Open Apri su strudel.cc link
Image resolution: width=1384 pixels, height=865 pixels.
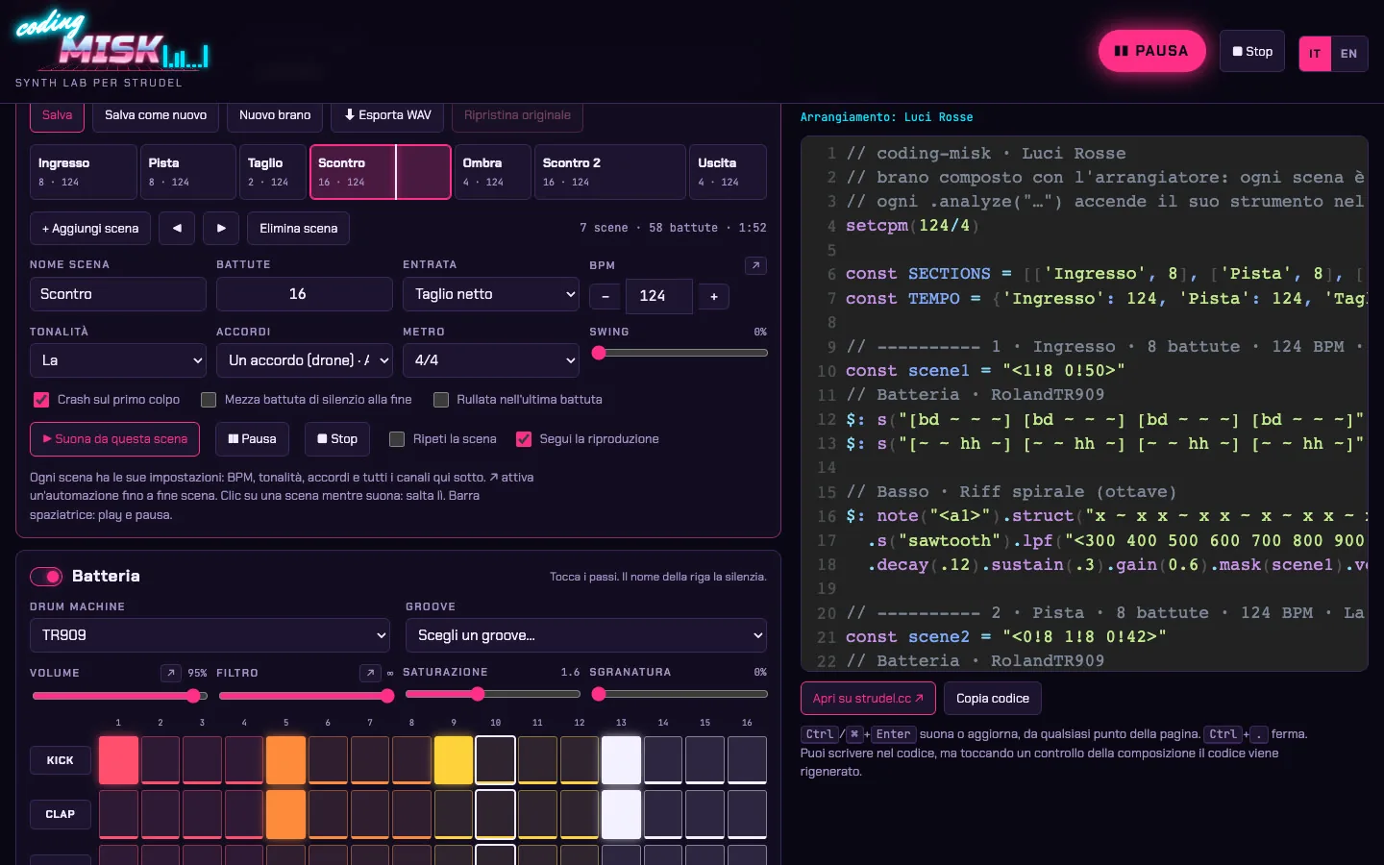coord(868,699)
